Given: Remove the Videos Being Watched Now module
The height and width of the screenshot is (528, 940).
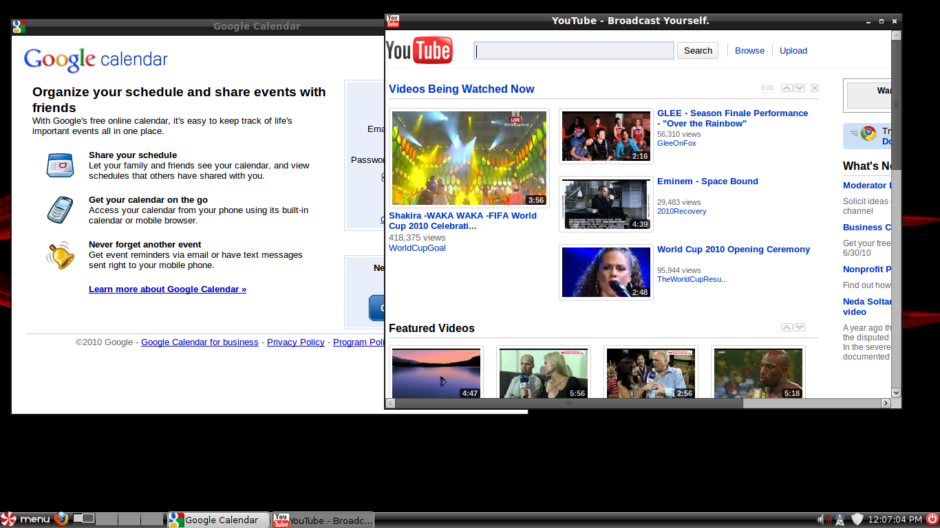Looking at the screenshot, I should pos(815,88).
